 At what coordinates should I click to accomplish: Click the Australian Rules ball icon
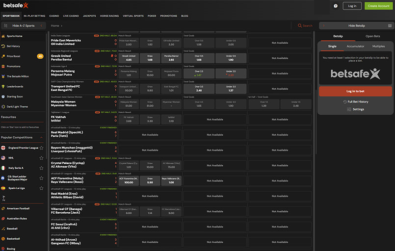[x=3, y=219]
